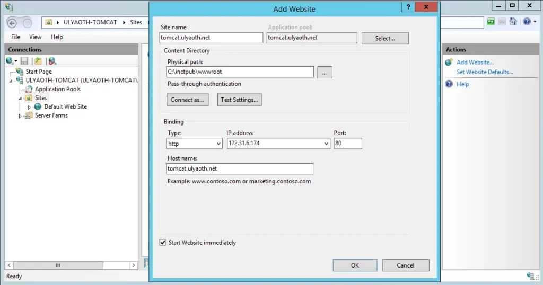
Task: Click the Connect as... button
Action: point(187,100)
